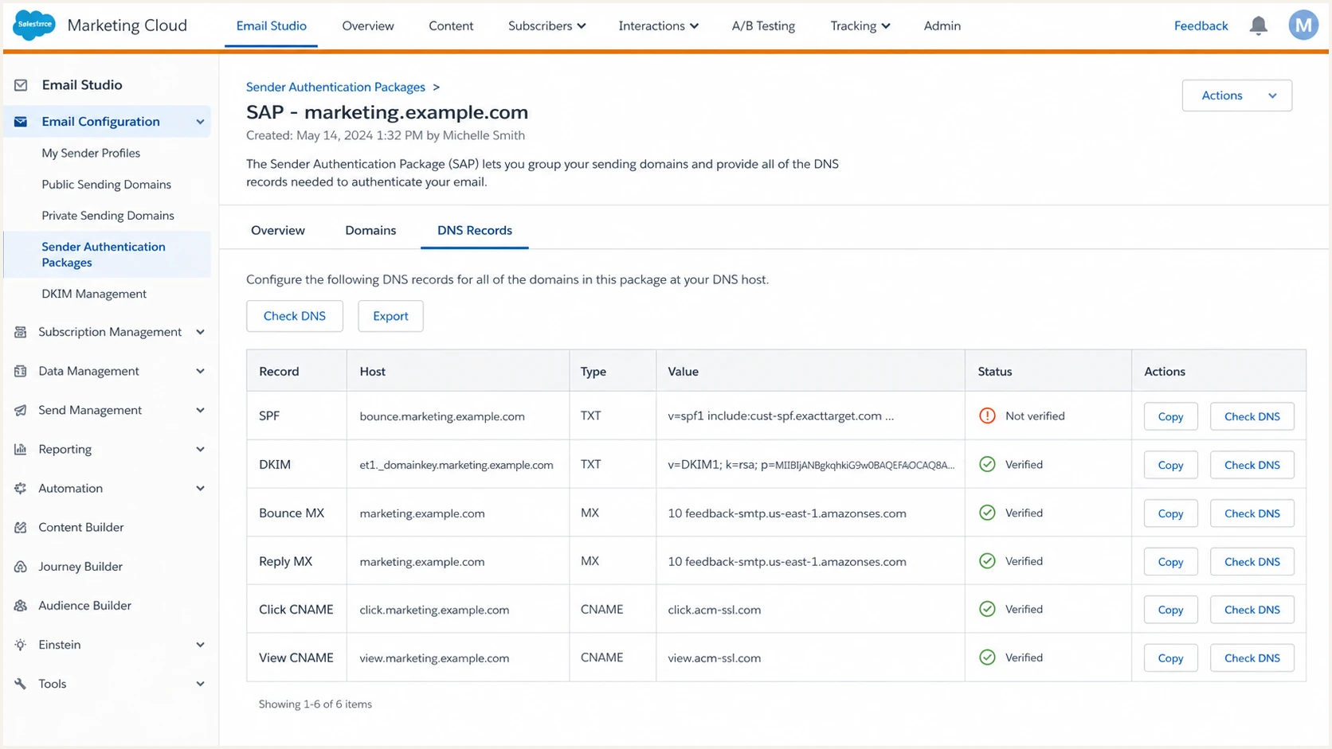Open the Actions dropdown button
The height and width of the screenshot is (749, 1332).
point(1236,96)
